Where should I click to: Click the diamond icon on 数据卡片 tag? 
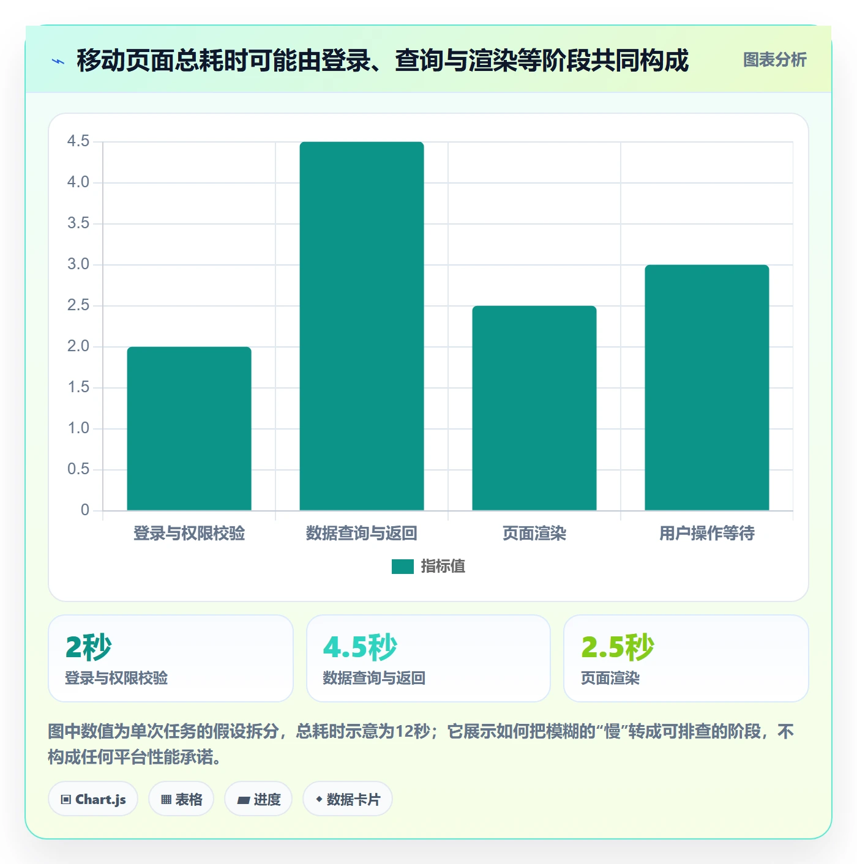(x=319, y=799)
